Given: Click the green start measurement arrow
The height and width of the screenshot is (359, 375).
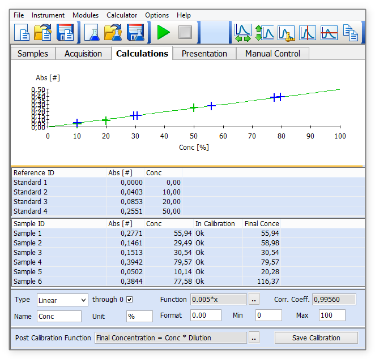Looking at the screenshot, I should 164,32.
